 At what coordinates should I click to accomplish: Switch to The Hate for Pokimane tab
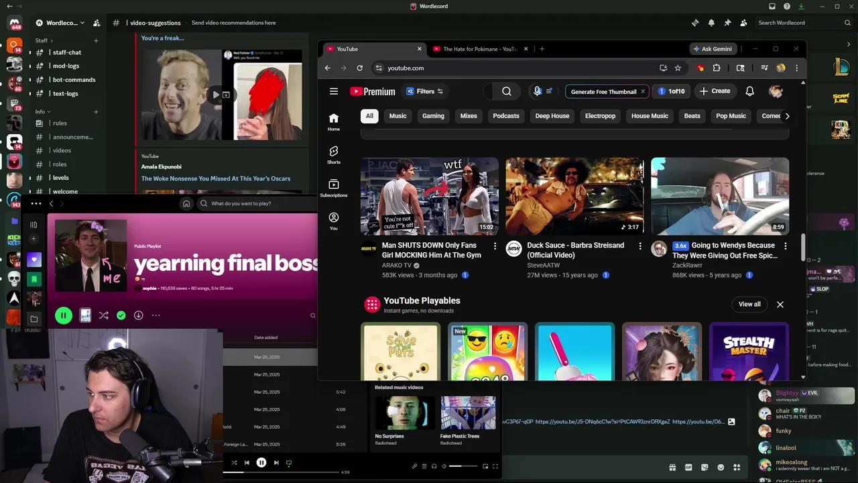click(480, 49)
